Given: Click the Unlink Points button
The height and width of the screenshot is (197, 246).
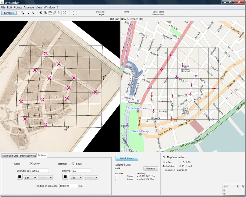Looking at the screenshot, I should 127,158.
